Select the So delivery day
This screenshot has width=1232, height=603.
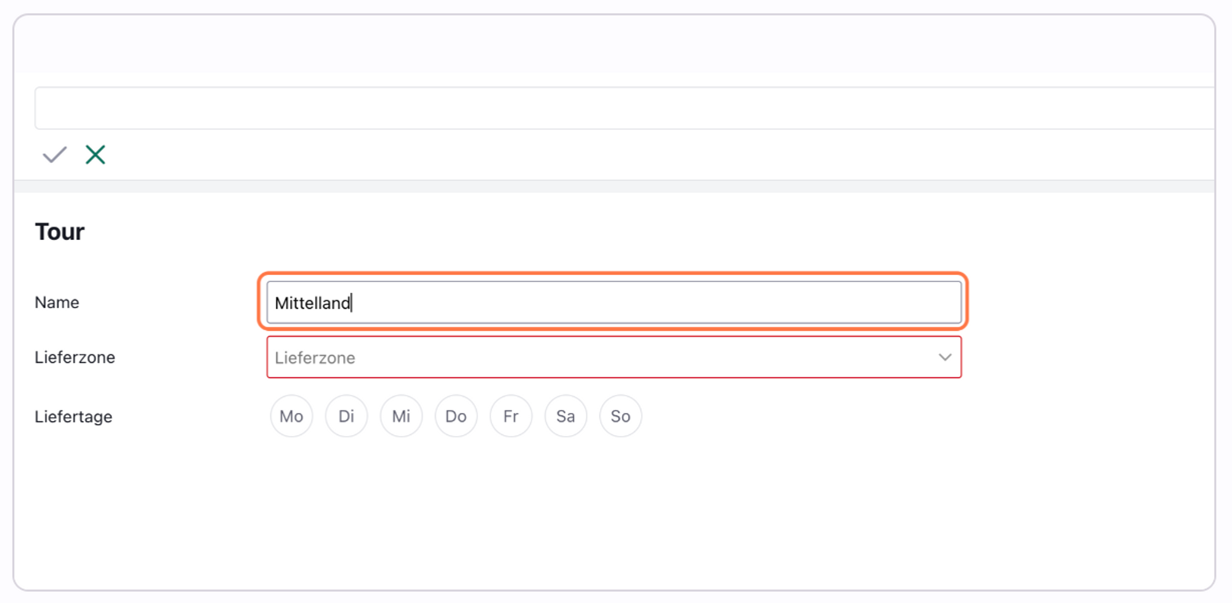point(620,417)
